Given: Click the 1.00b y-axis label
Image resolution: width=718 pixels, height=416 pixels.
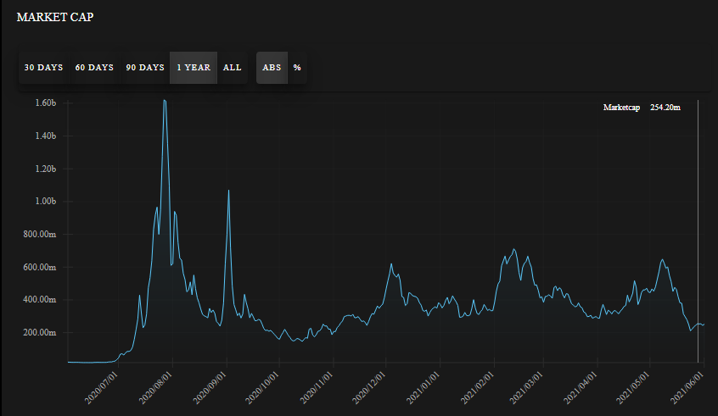Looking at the screenshot, I should pyautogui.click(x=46, y=202).
